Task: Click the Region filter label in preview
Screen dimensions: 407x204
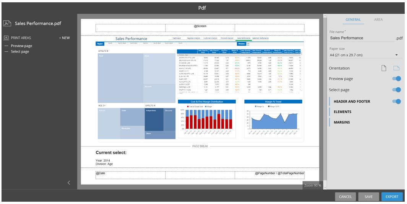Action: click(x=100, y=43)
